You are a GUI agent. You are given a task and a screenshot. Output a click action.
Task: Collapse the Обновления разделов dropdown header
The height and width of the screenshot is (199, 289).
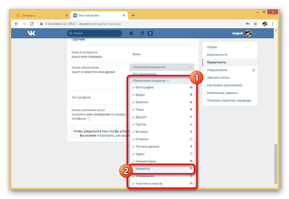[x=162, y=67]
